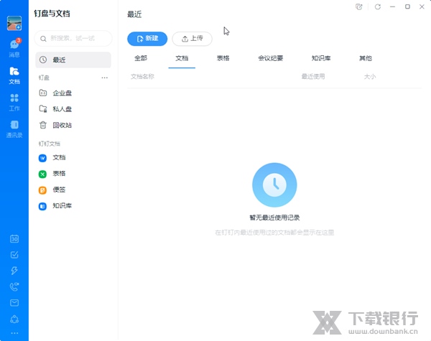Open the DING lightning bolt icon
The width and height of the screenshot is (431, 341).
[14, 271]
